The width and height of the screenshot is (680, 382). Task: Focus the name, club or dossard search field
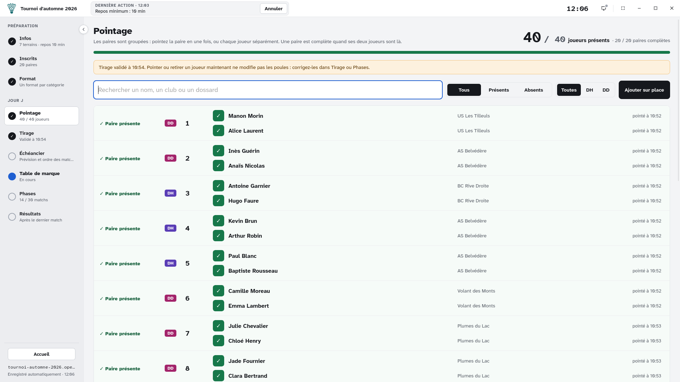tap(268, 90)
